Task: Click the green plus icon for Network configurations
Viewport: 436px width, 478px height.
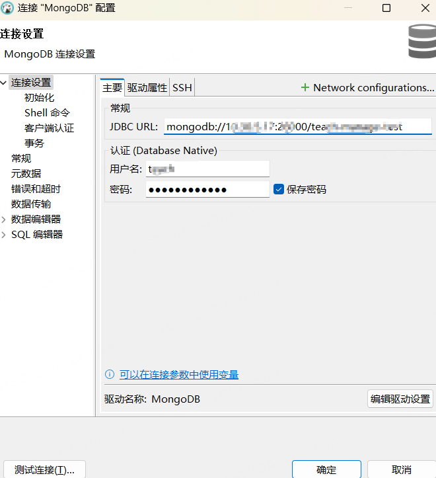Action: tap(305, 88)
